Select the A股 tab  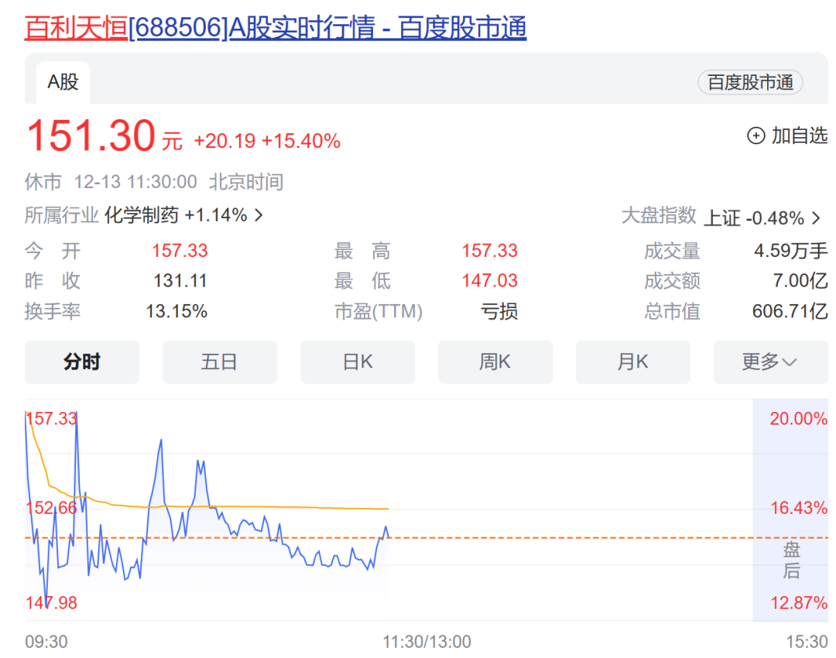tap(63, 83)
